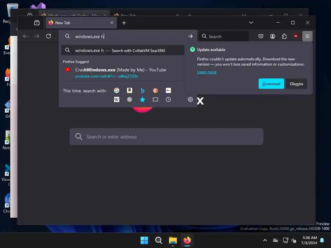The image size is (331, 248).
Task: Search this time with Wikipedia
Action: (116, 99)
